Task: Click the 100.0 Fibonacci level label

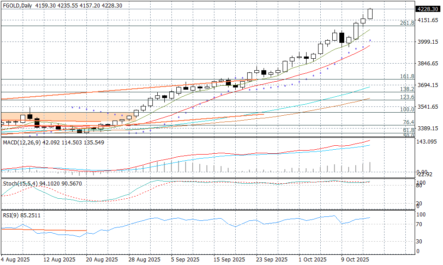Action: point(407,109)
